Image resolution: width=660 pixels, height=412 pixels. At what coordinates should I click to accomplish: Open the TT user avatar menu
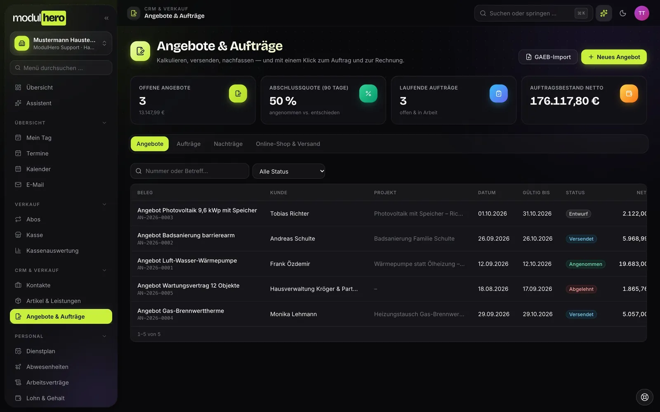642,13
